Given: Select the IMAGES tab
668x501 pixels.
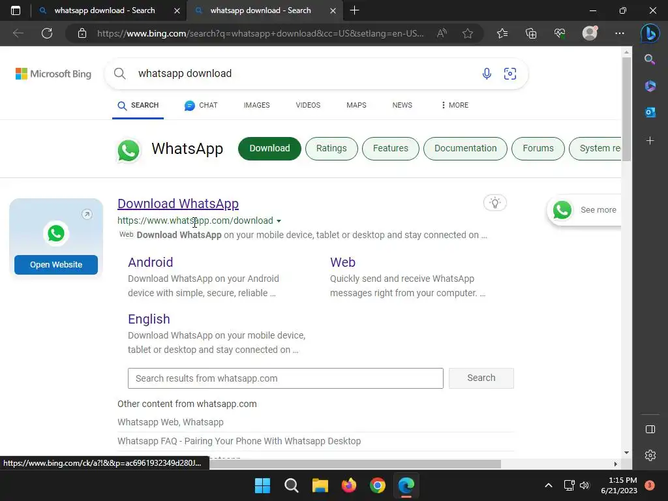Looking at the screenshot, I should [256, 105].
